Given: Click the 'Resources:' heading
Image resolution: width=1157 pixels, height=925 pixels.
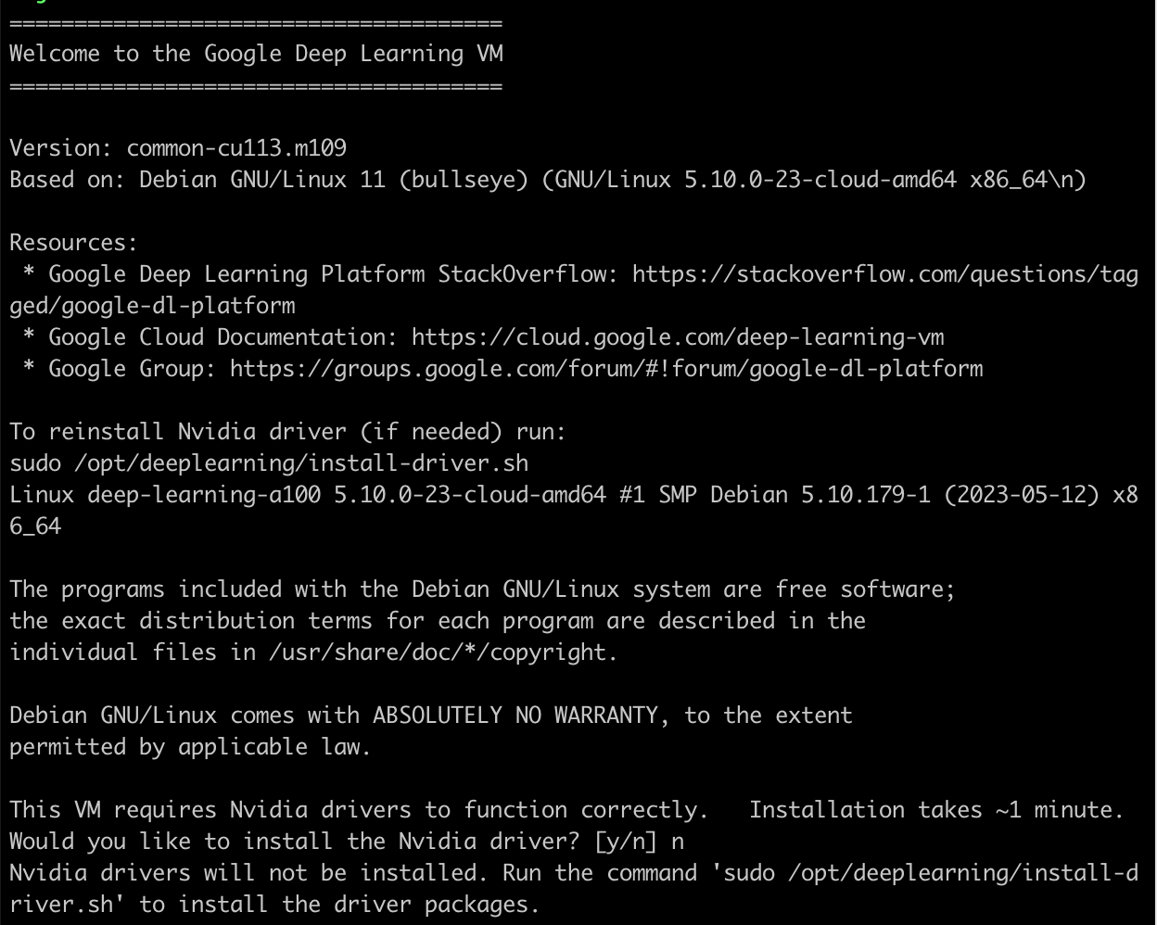Looking at the screenshot, I should (x=73, y=243).
